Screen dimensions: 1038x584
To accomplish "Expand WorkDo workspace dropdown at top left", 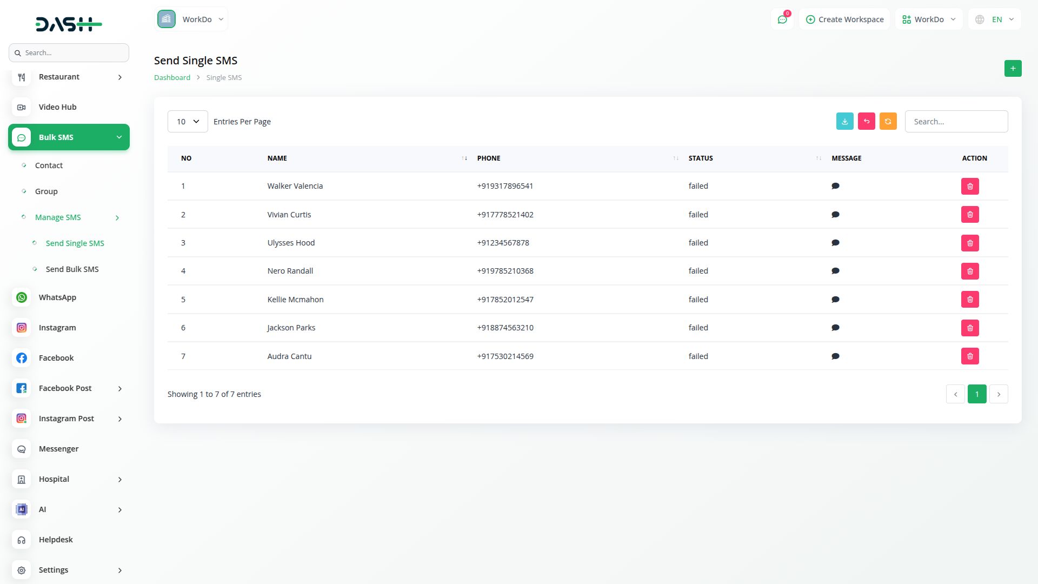I will tap(191, 19).
